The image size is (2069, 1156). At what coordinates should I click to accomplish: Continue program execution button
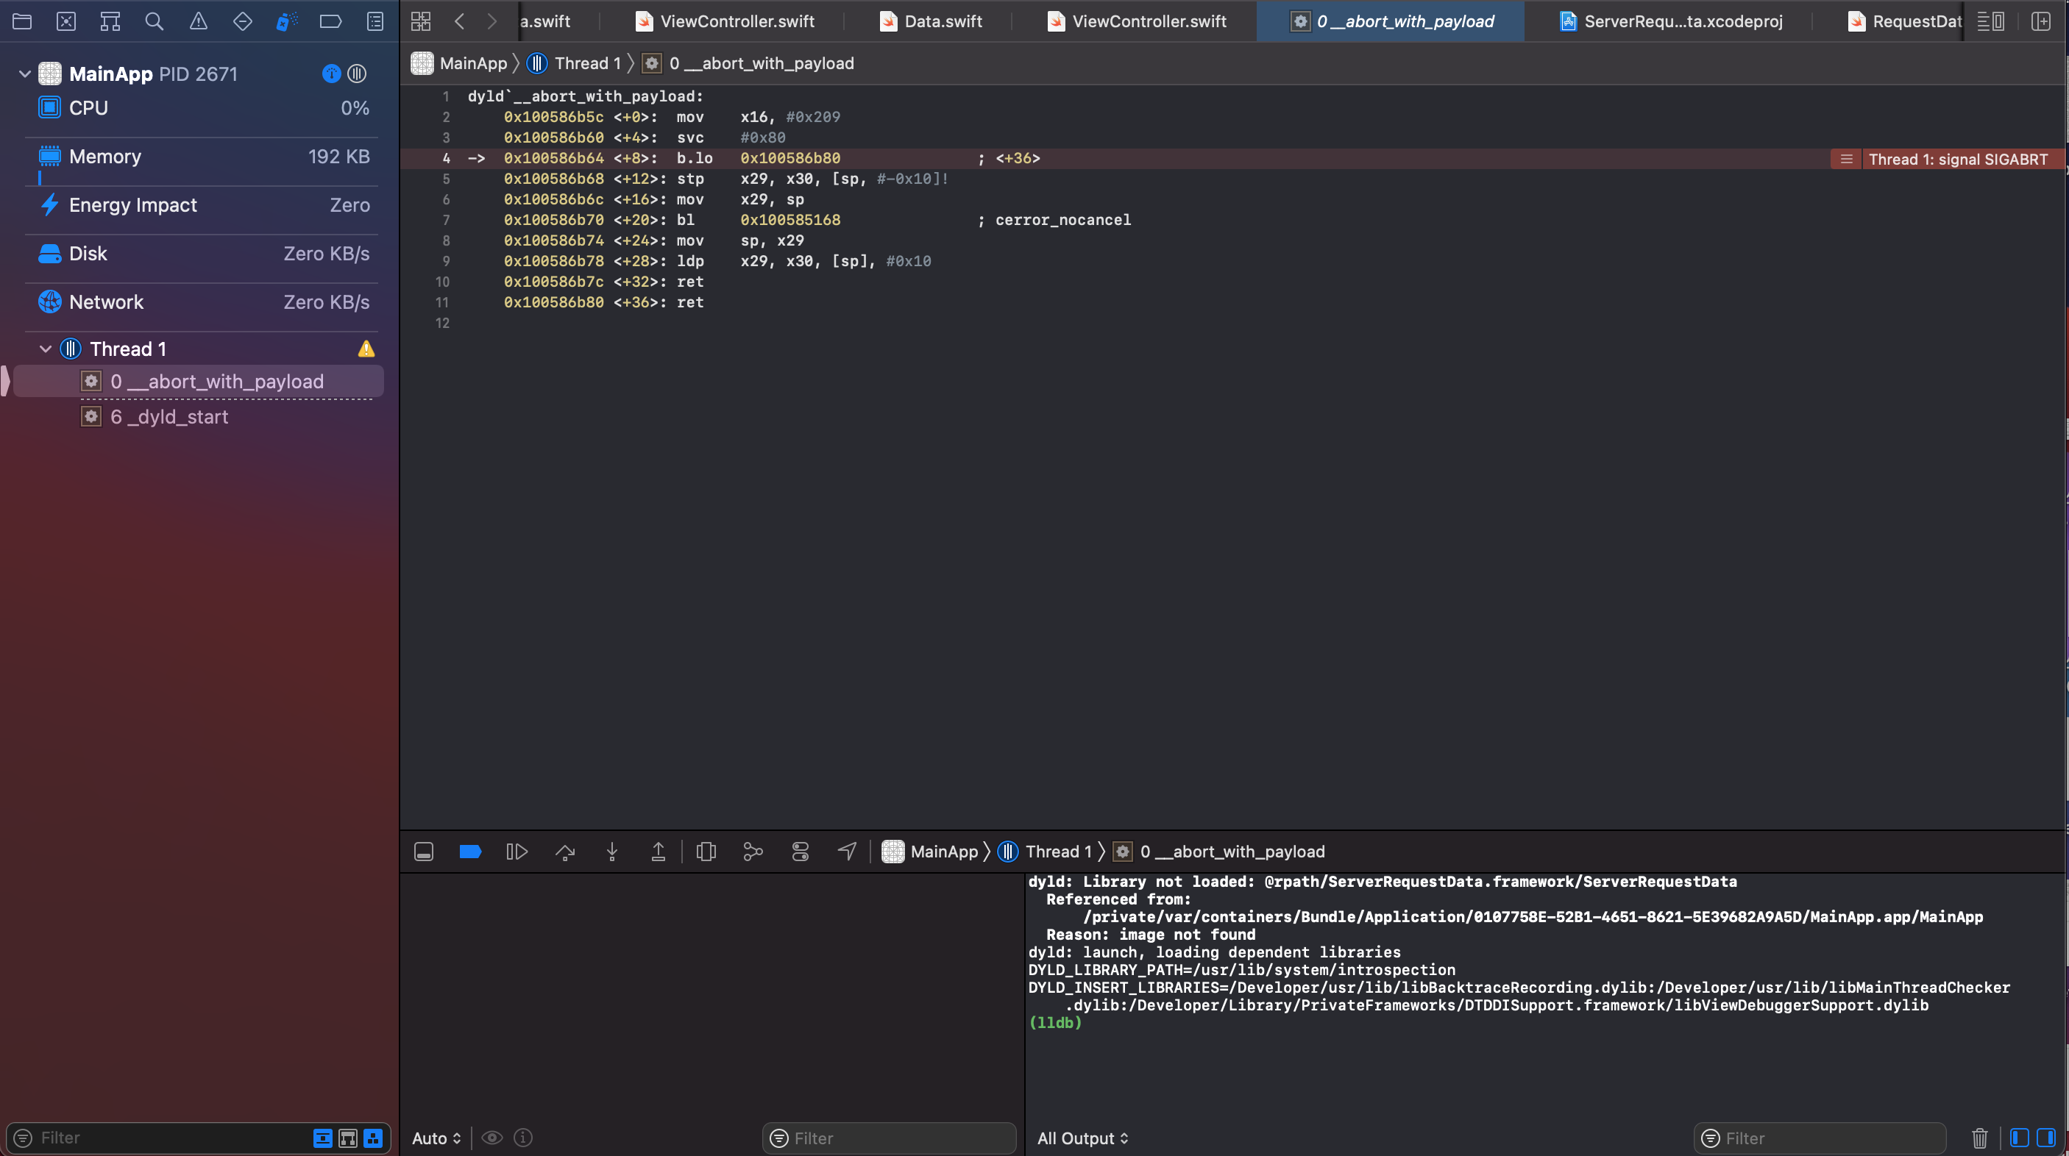coord(517,852)
